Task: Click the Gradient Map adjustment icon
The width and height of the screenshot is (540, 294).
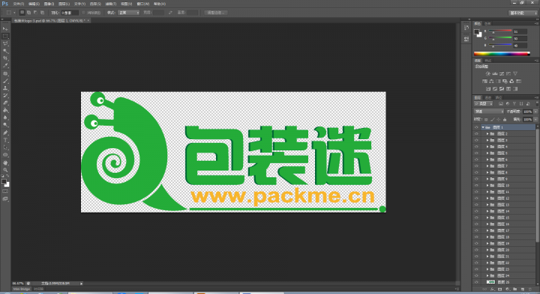Action: [515, 88]
